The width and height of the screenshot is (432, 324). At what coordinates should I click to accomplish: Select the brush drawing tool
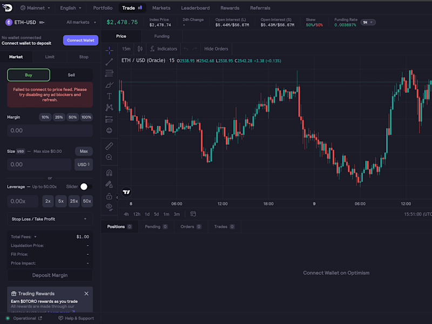tap(109, 85)
